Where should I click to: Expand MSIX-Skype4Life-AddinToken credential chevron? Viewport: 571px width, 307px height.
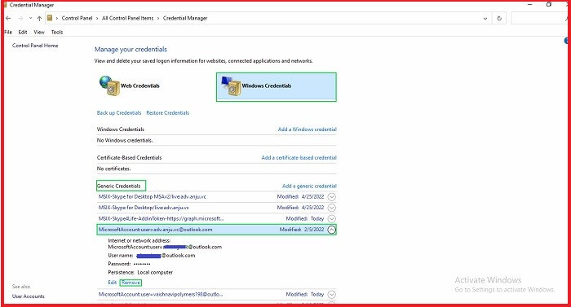pyautogui.click(x=331, y=218)
